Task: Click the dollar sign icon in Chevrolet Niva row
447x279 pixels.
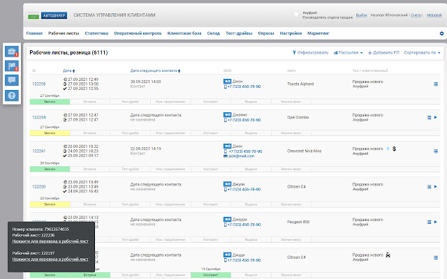Action: [394, 149]
